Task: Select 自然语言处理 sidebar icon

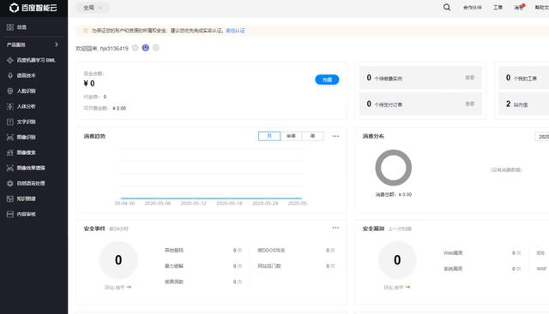Action: 10,183
